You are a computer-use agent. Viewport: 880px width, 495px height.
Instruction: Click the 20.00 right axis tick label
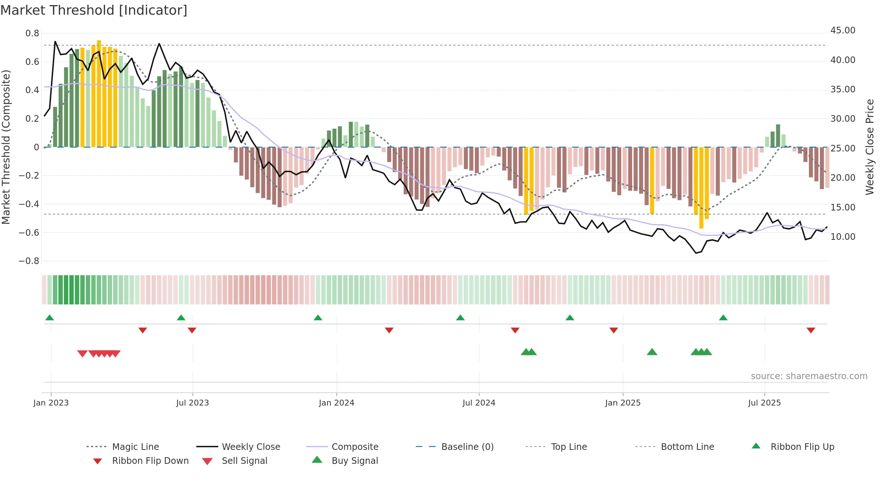pyautogui.click(x=843, y=178)
